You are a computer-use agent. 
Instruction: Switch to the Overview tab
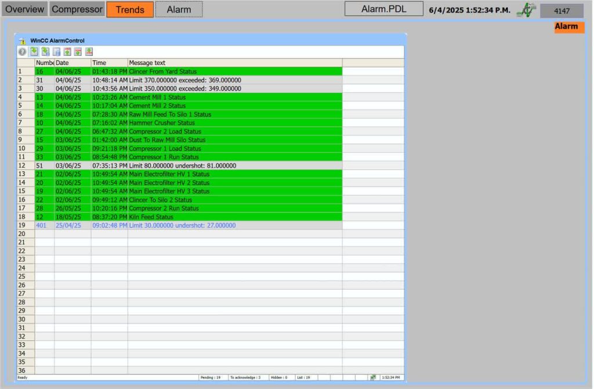[25, 9]
